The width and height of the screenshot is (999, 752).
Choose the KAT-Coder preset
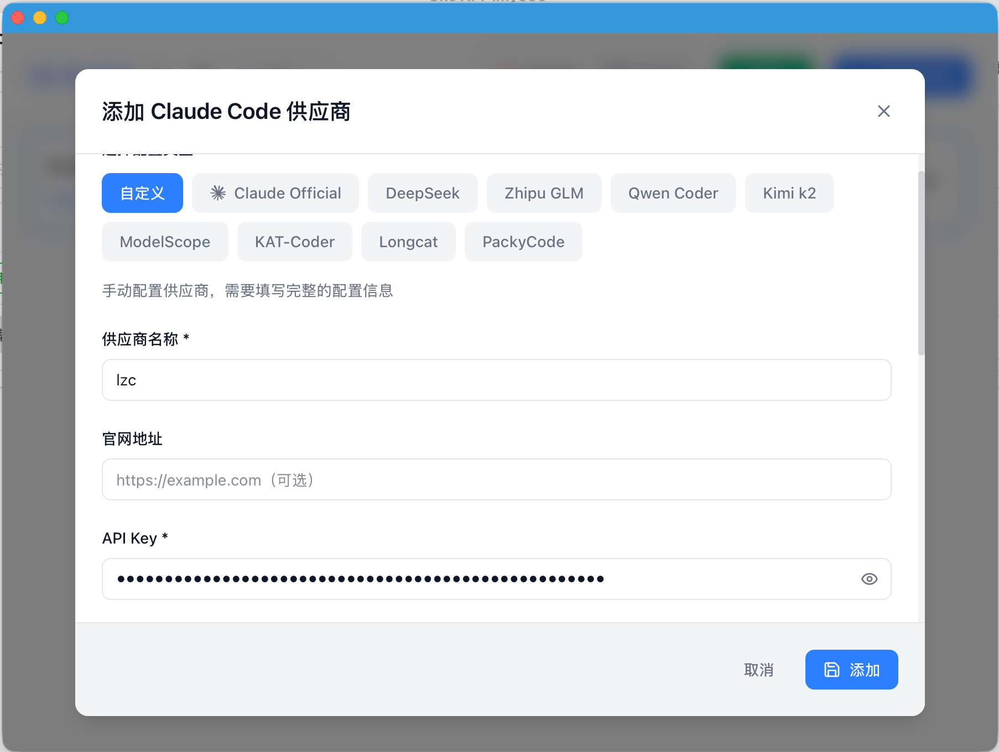click(295, 242)
